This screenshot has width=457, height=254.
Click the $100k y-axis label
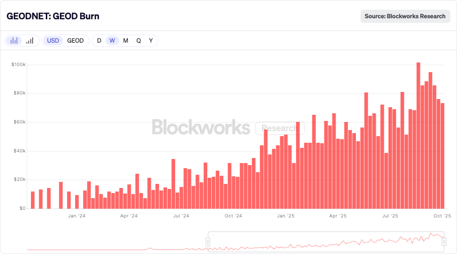18,65
